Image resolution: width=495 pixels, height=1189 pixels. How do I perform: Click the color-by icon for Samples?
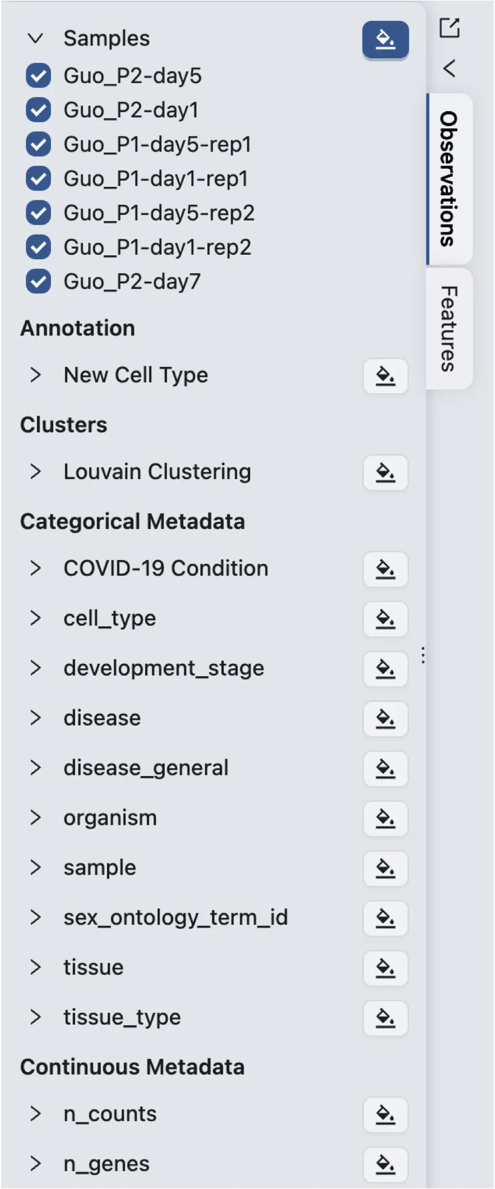[385, 40]
